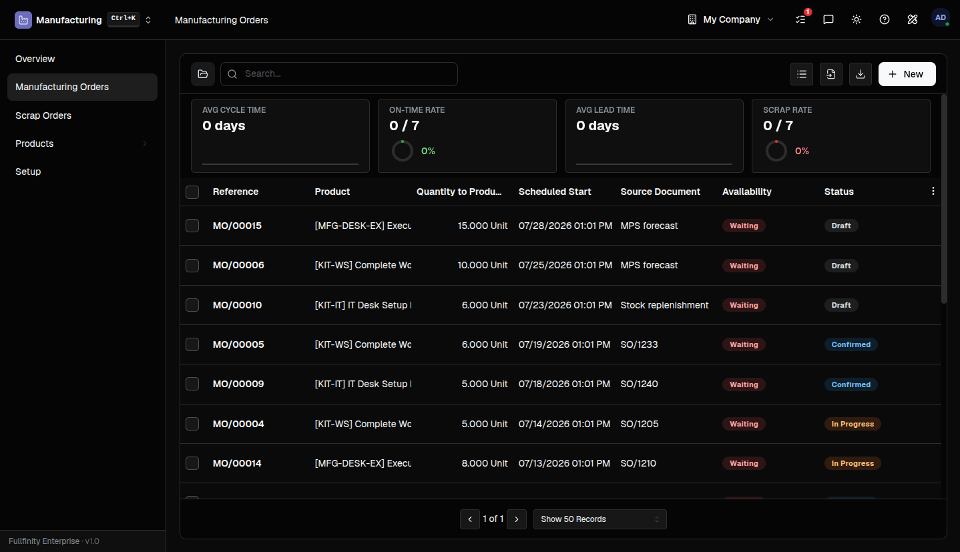Click source document SO/1233

coord(640,344)
